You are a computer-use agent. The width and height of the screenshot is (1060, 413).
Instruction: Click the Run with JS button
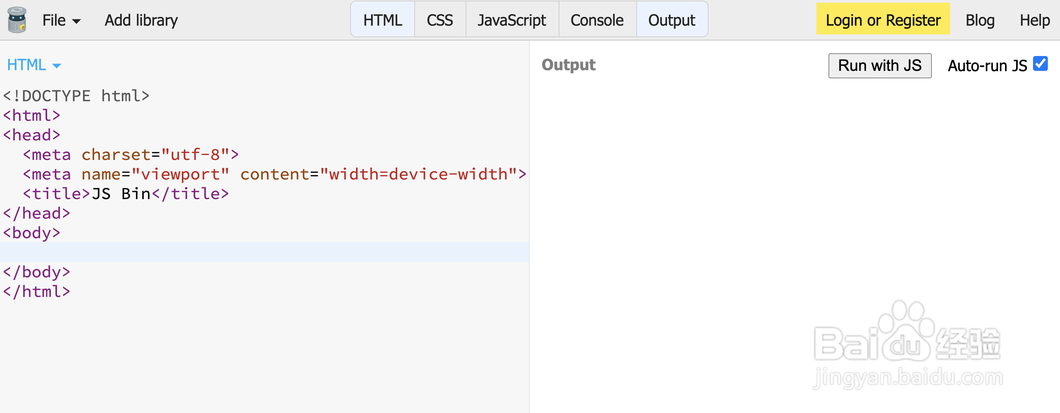[880, 65]
